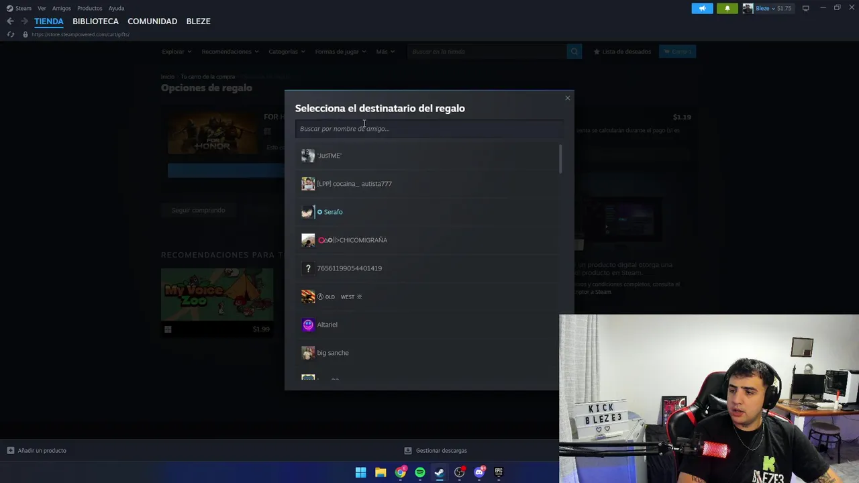This screenshot has width=859, height=483.
Task: Go forward with the forward arrow
Action: [x=24, y=21]
